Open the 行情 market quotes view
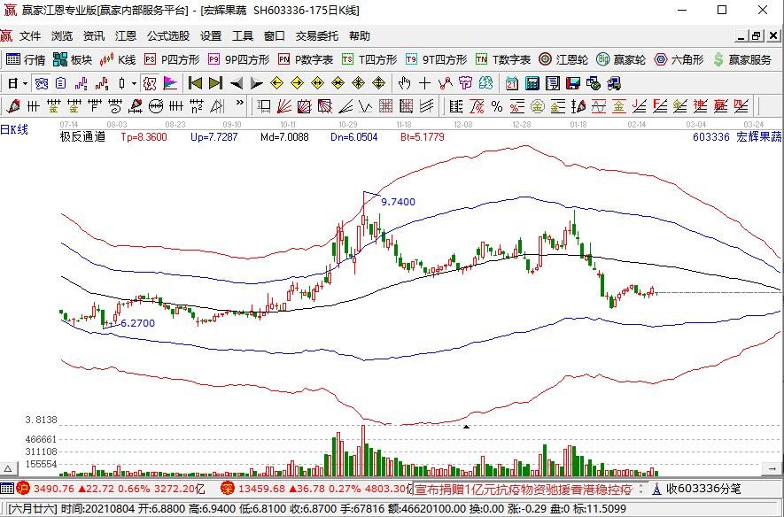This screenshot has height=517, width=784. [x=25, y=60]
